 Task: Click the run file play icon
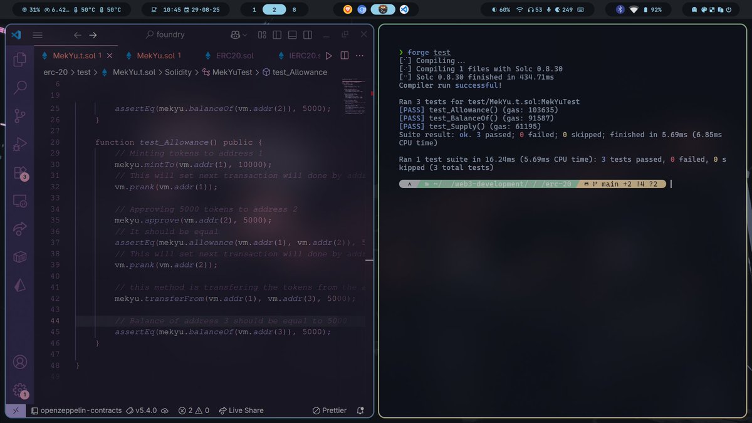pos(328,56)
